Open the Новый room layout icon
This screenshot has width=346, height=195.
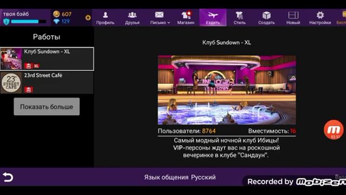coord(293,15)
